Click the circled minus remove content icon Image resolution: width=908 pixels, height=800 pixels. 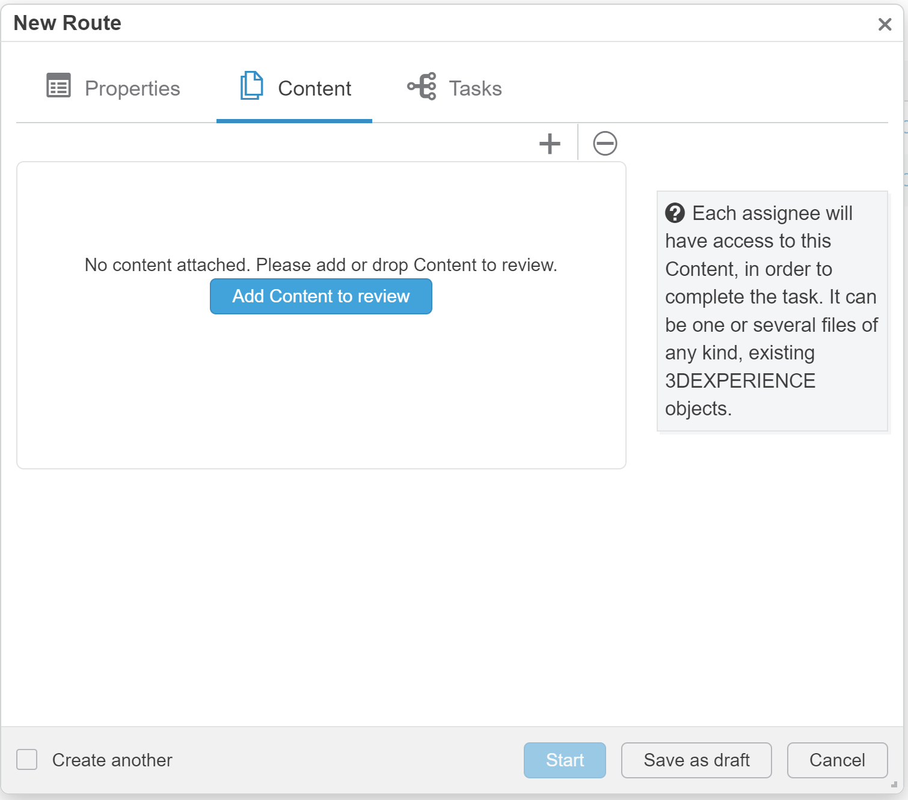click(x=605, y=144)
